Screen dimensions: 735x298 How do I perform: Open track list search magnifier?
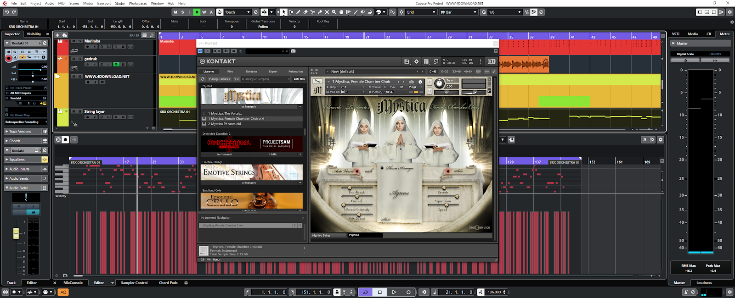tap(152, 35)
